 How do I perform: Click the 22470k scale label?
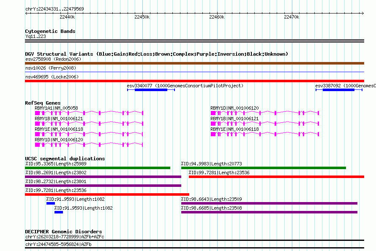[x=292, y=17]
